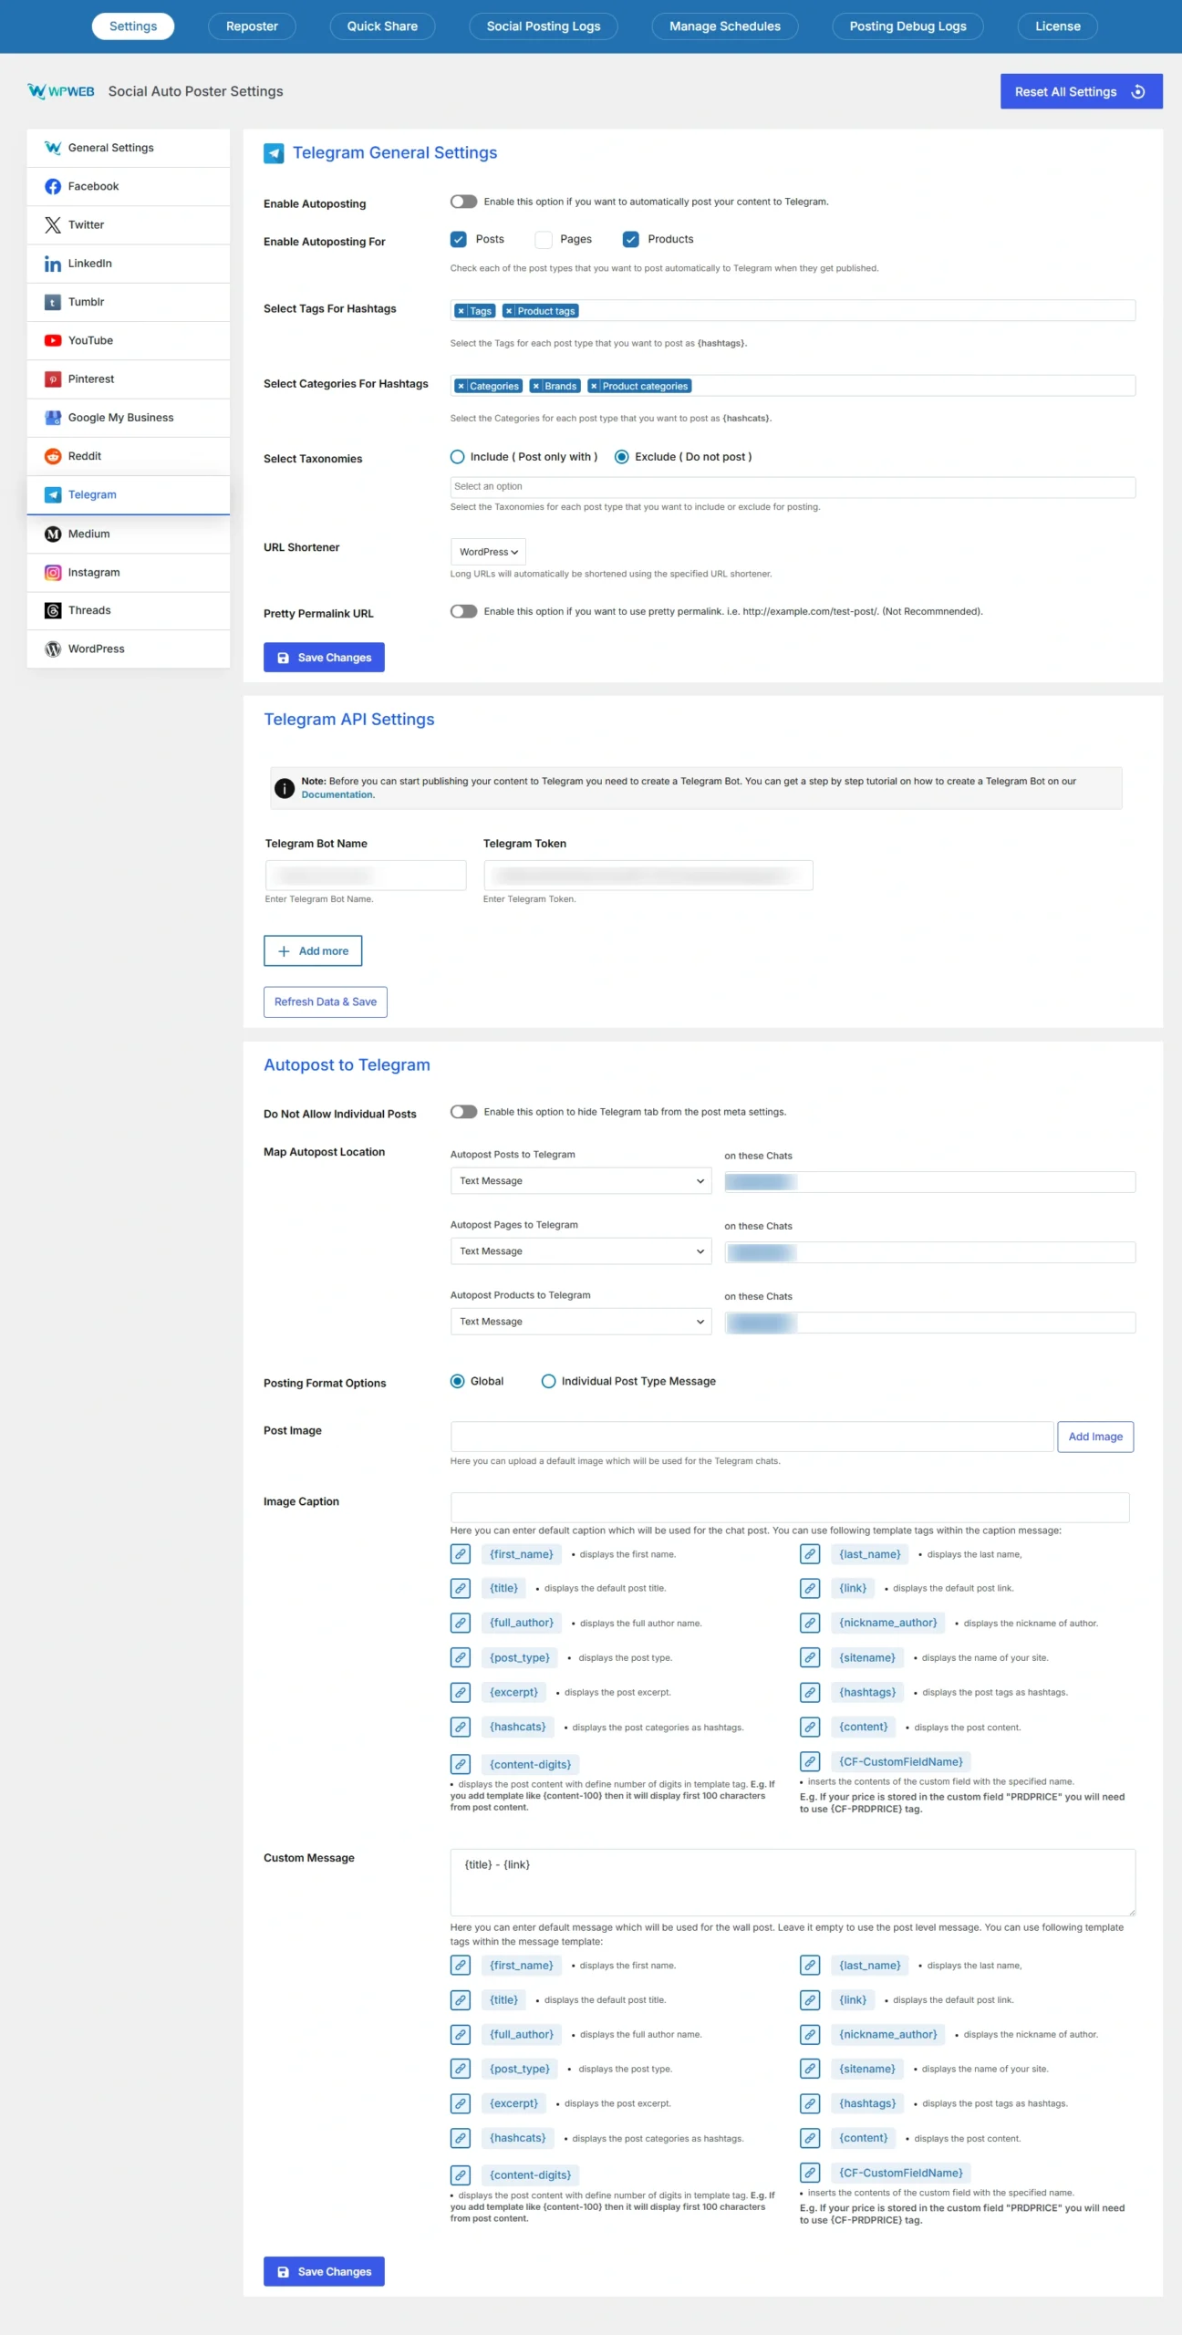Expand Autopost Pages to Telegram dropdown
1182x2335 pixels.
pos(581,1251)
